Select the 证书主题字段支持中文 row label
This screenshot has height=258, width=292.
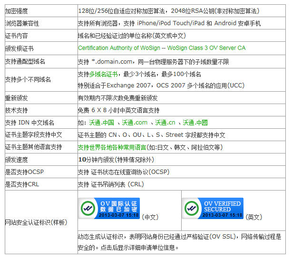click(33, 134)
